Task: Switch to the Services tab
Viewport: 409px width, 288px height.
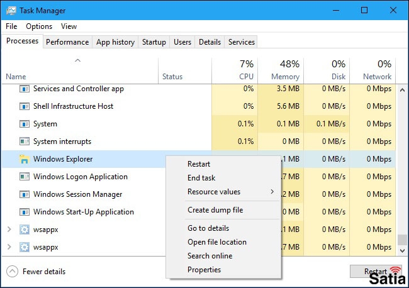Action: click(x=242, y=42)
